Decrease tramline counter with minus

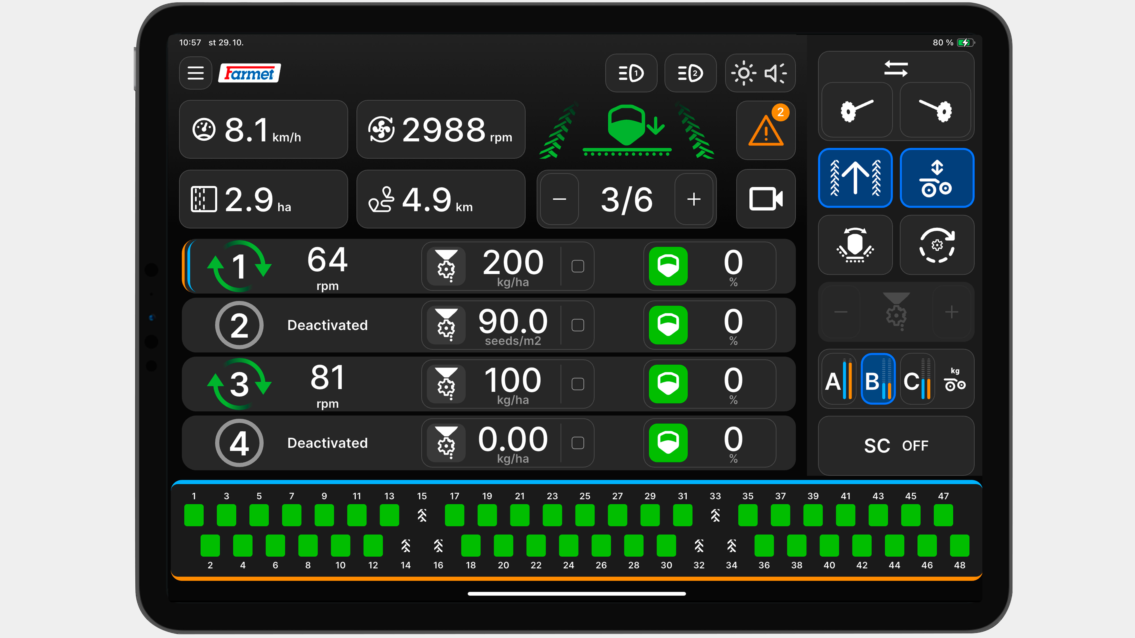pyautogui.click(x=560, y=199)
